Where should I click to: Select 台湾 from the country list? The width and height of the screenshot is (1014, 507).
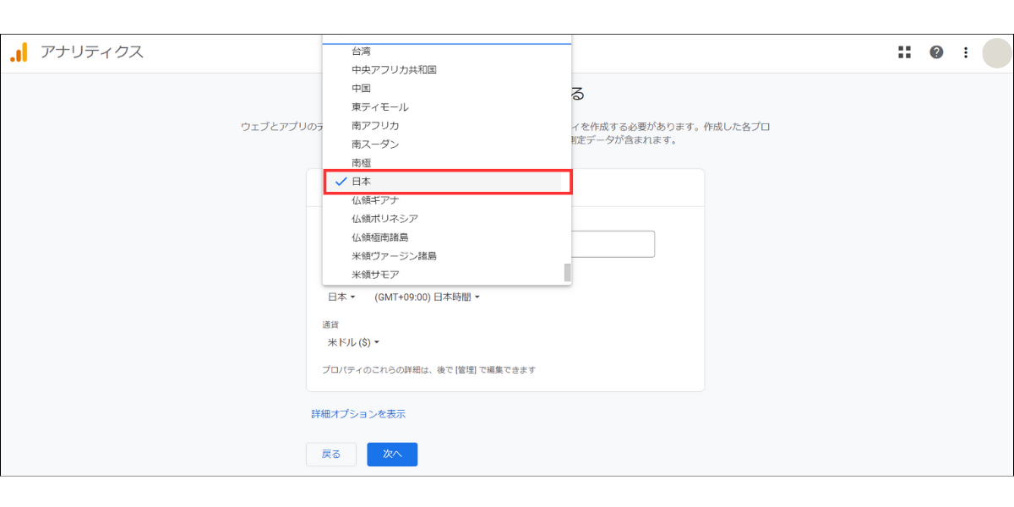pos(447,52)
